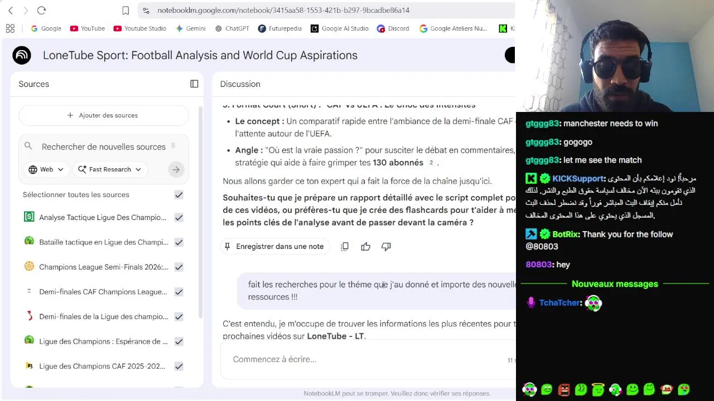The image size is (714, 401).
Task: Uncheck the Champions League Semi-Finals 2026 source
Action: [x=178, y=267]
